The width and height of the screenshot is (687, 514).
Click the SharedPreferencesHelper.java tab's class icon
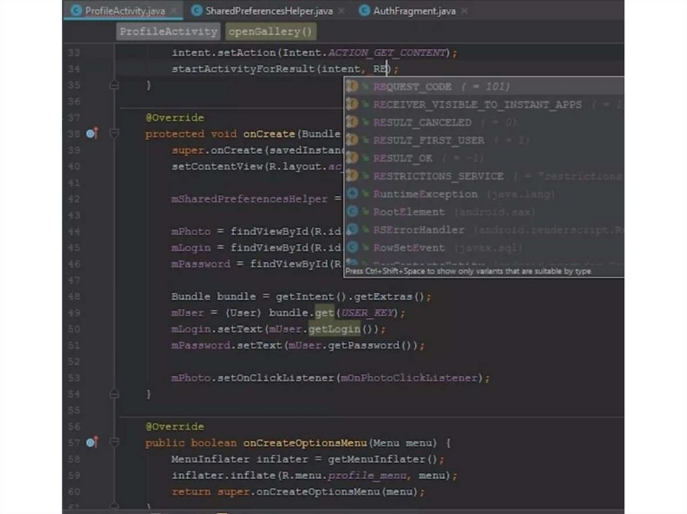click(196, 11)
